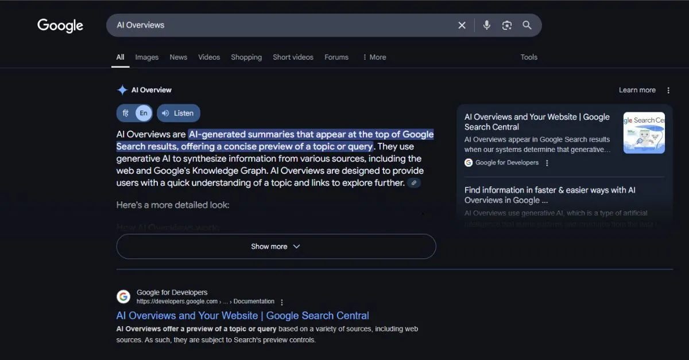
Task: Open Google Lens image search icon
Action: (506, 25)
